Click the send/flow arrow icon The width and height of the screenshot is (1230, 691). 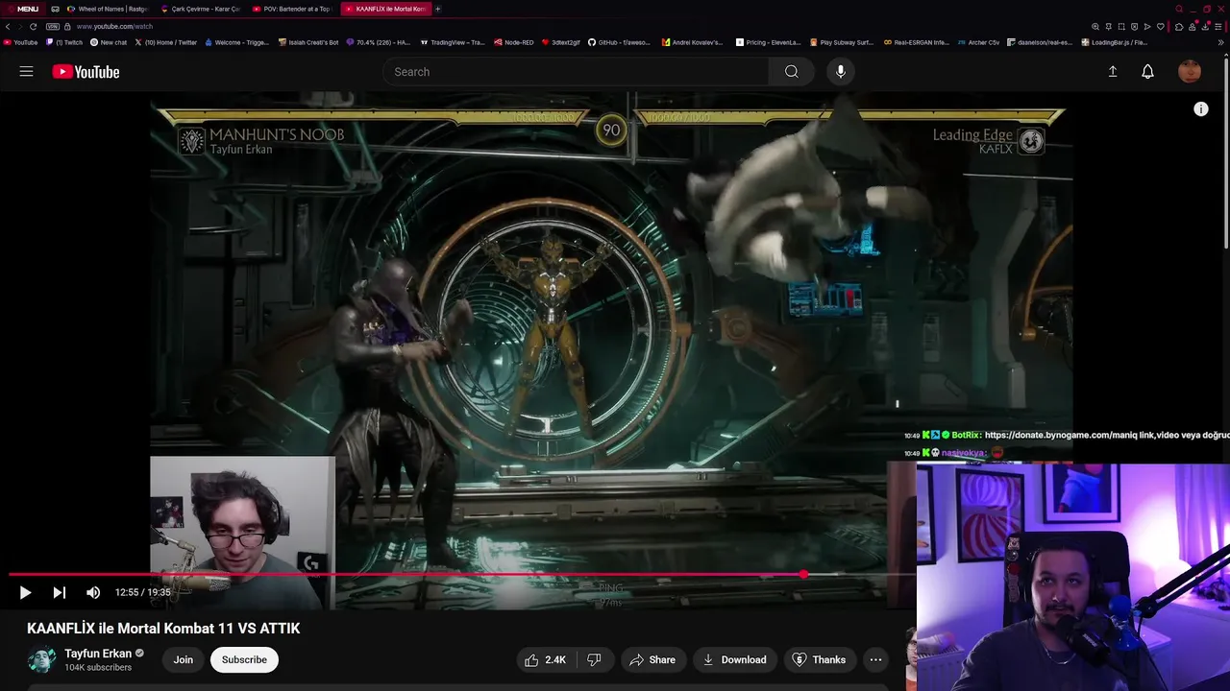(1147, 27)
